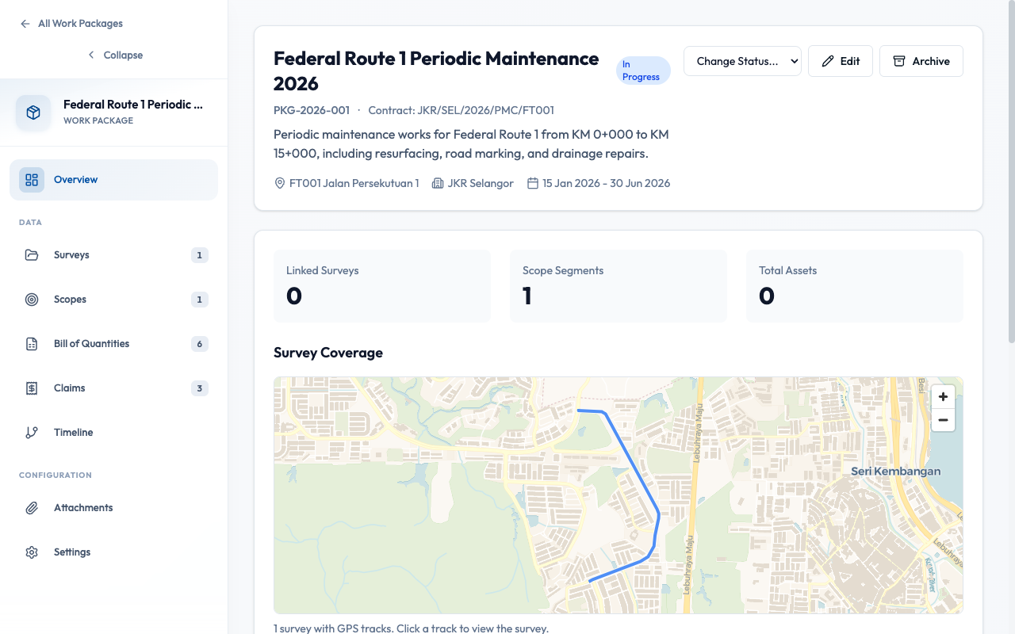Collapse the sidebar navigation panel
The image size is (1015, 634).
[x=115, y=55]
